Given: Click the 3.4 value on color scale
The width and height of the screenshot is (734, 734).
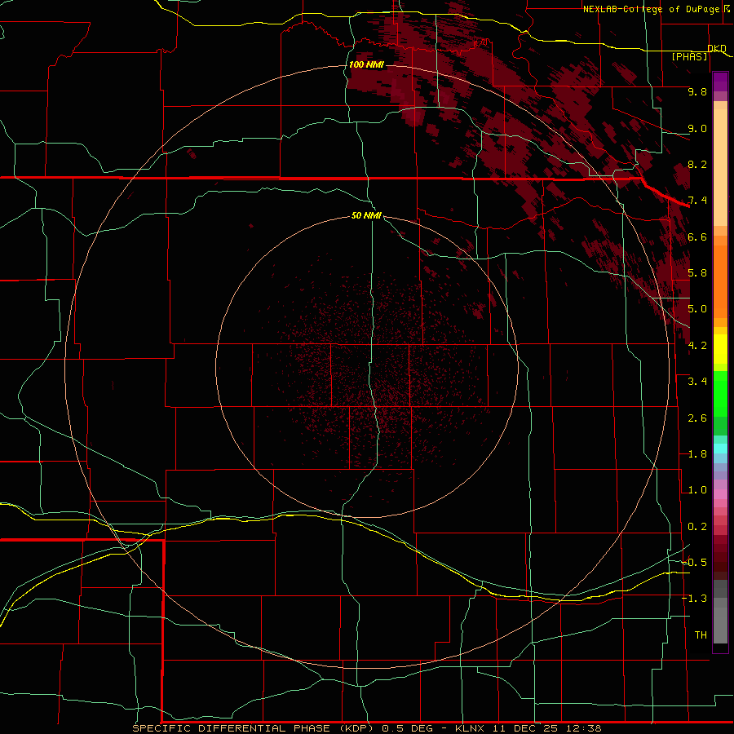Looking at the screenshot, I should pos(697,382).
